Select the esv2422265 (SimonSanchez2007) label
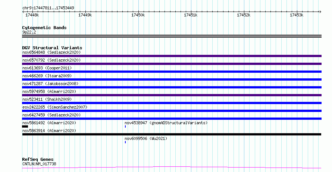Screen dimensions: 332x172 55,107
